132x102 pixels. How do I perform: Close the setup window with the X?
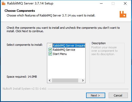coord(125,3)
